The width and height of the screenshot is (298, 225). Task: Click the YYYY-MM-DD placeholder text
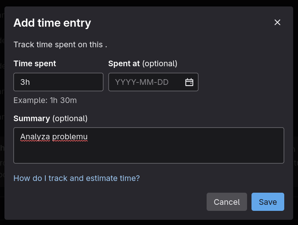(147, 82)
